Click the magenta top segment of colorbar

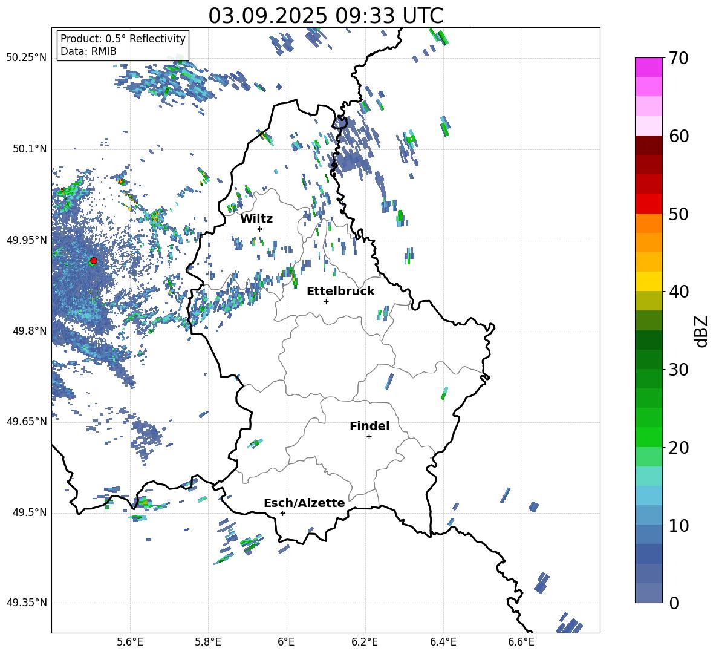click(648, 67)
